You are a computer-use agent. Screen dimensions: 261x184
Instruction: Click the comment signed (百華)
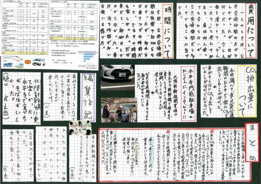point(83,158)
